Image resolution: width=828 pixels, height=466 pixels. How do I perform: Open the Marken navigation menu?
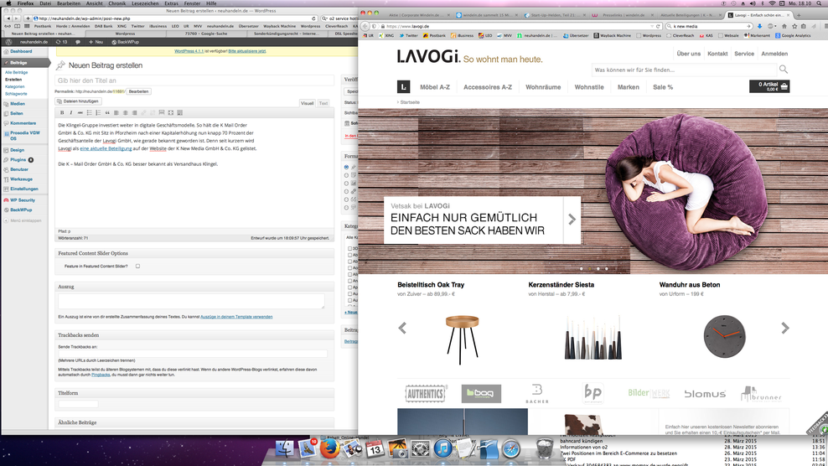[x=629, y=87]
